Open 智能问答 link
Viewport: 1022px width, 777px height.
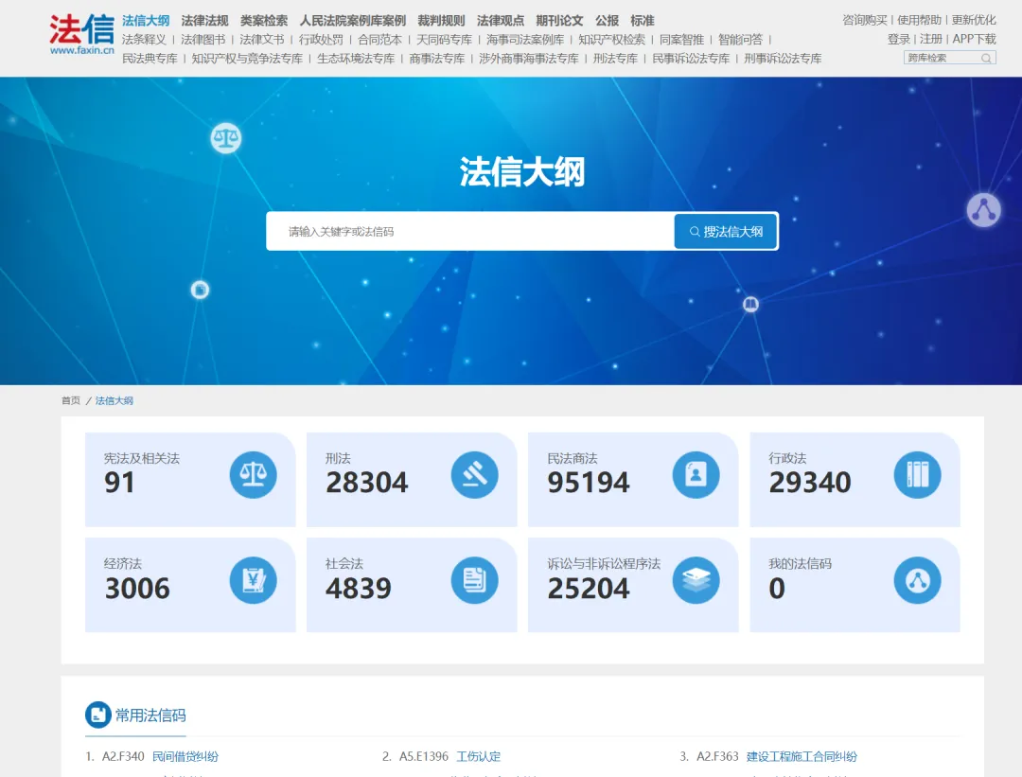coord(740,40)
